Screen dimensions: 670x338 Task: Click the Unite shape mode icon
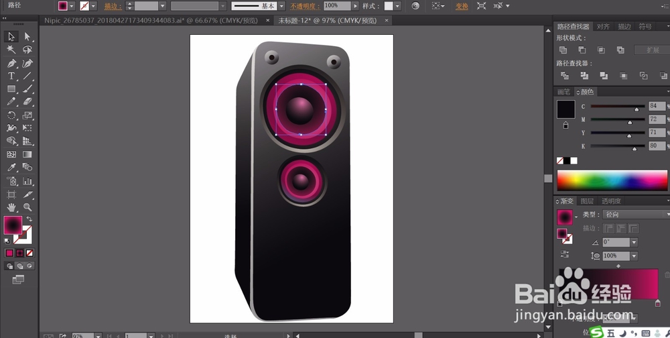tap(563, 50)
